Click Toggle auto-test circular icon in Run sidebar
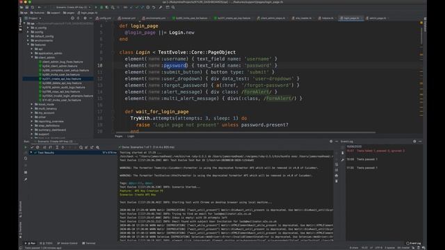445x250 pixels. tap(26, 158)
